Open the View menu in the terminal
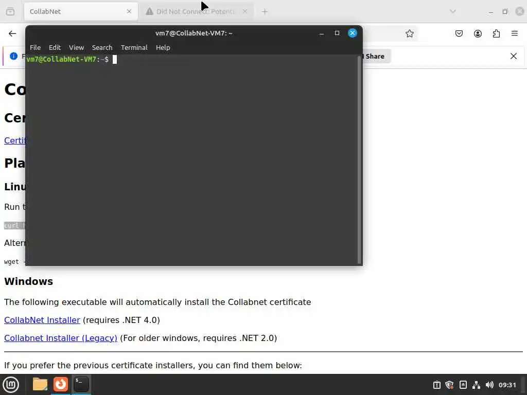 (x=76, y=47)
